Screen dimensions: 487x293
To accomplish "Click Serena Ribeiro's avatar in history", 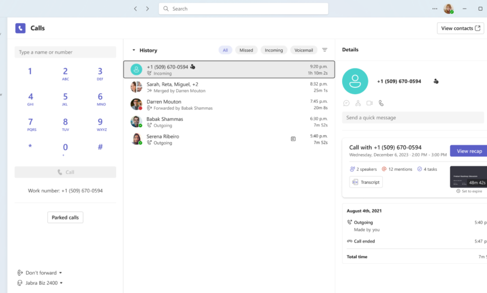I will click(x=136, y=139).
